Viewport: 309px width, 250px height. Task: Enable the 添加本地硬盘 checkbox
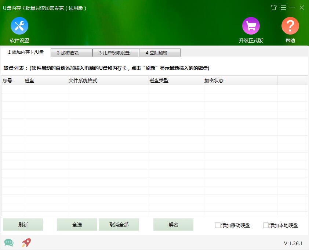(x=266, y=225)
